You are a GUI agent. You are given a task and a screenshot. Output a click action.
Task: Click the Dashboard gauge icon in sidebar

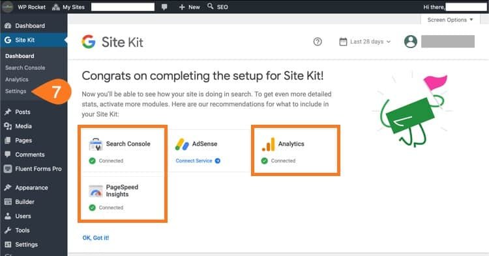tap(8, 26)
